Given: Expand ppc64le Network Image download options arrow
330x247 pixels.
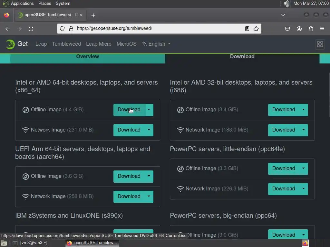Looking at the screenshot, I should click(304, 189).
